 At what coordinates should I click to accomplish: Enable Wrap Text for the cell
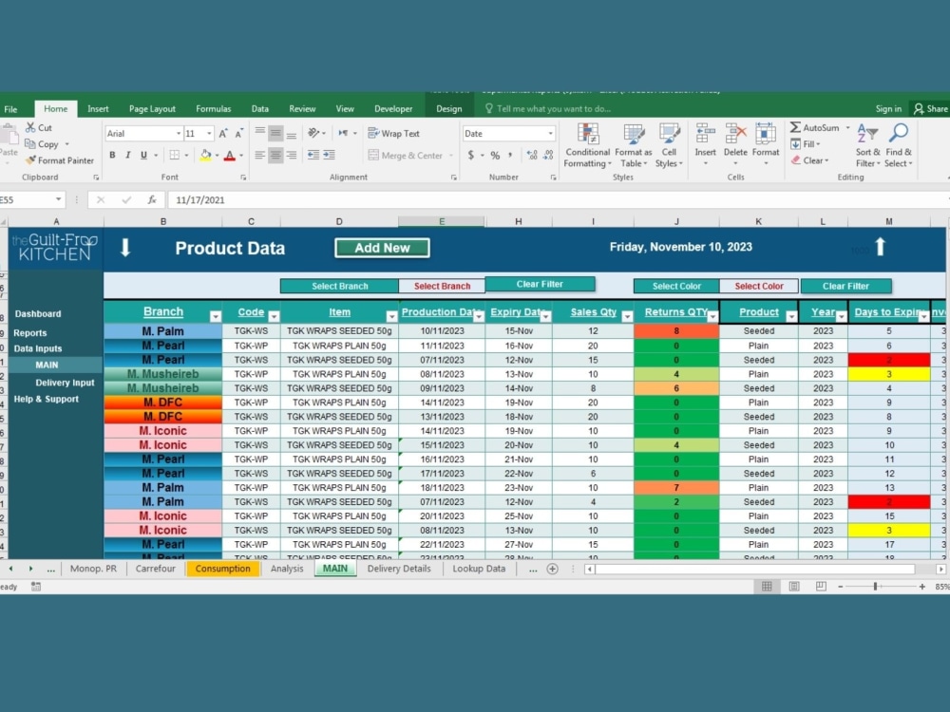click(393, 133)
